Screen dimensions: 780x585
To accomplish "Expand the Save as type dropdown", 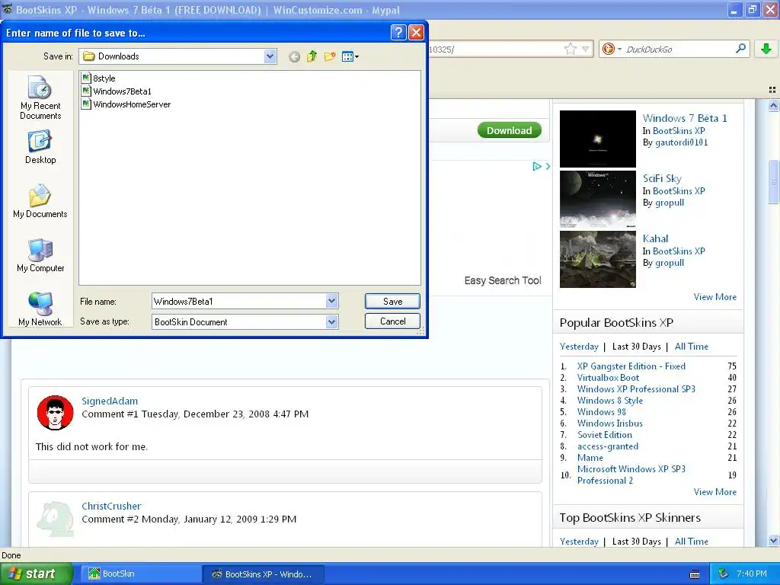I will (x=332, y=322).
